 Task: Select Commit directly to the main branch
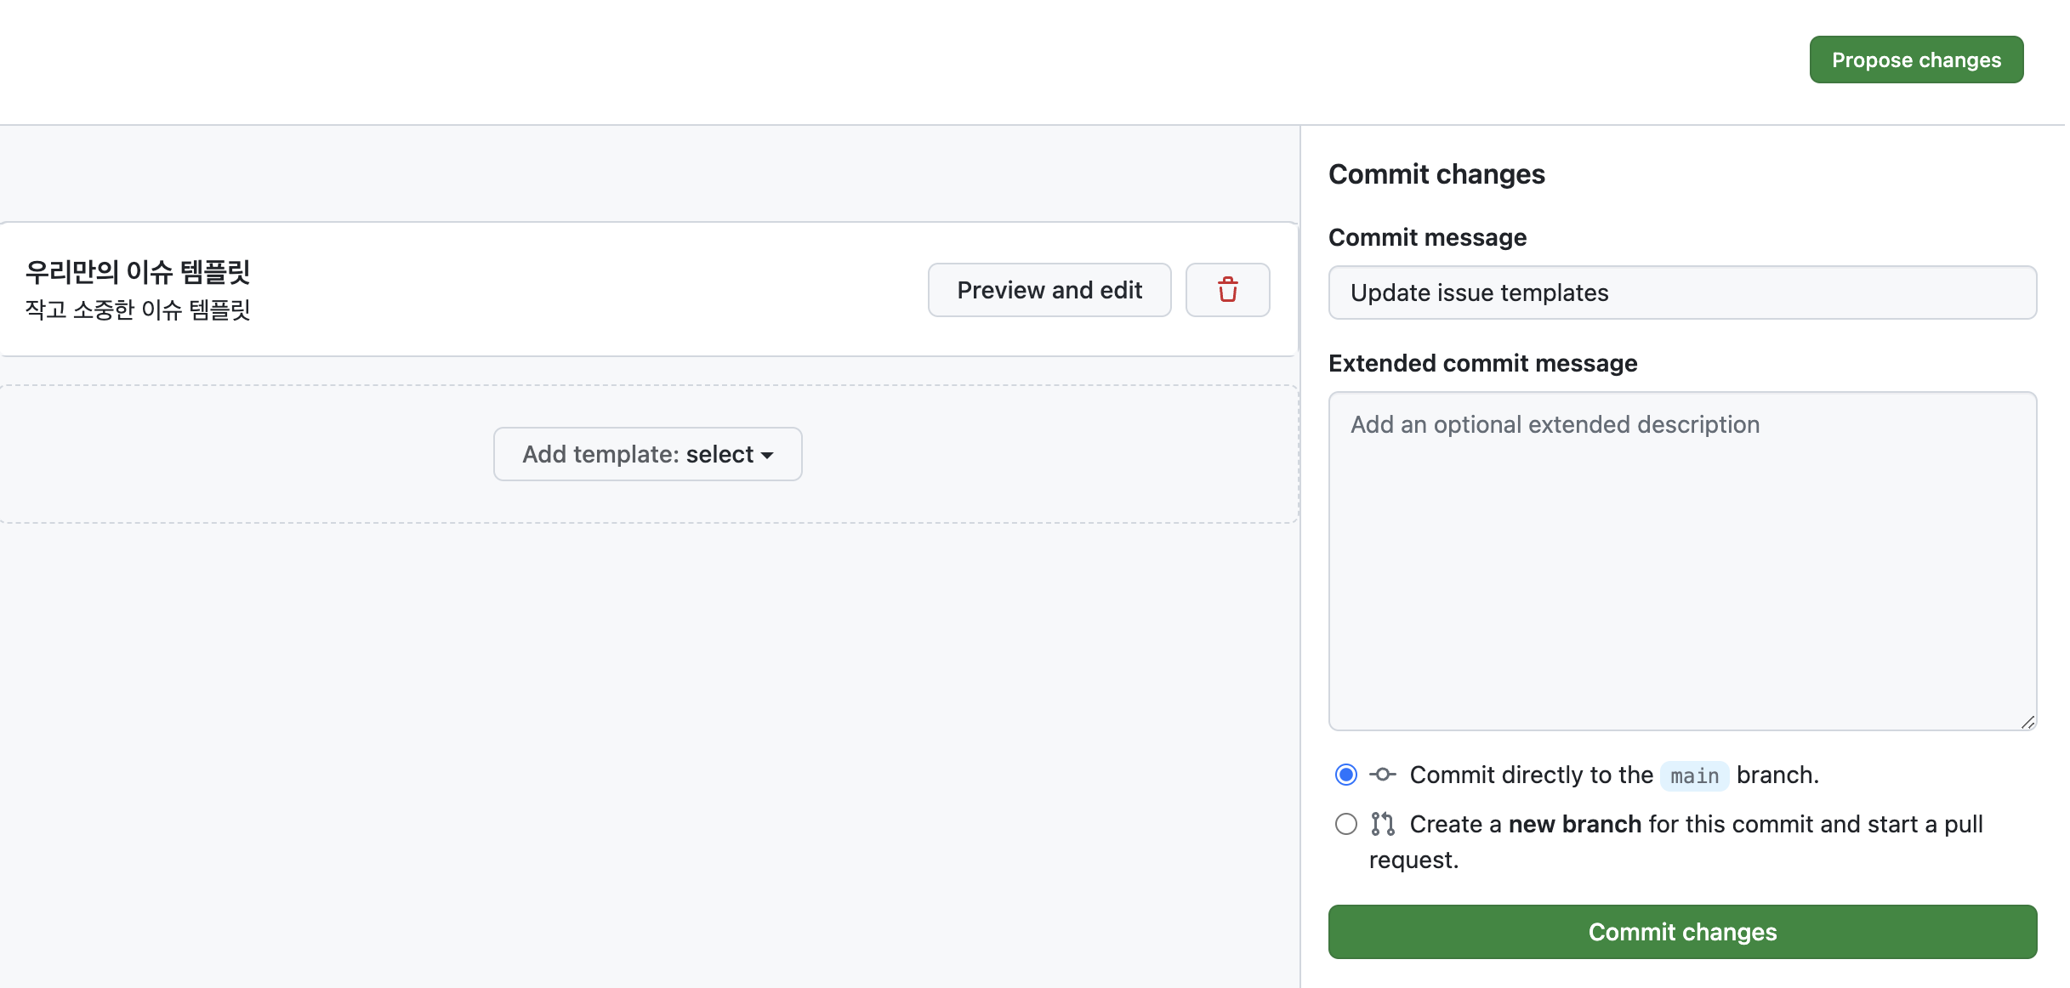pos(1345,775)
